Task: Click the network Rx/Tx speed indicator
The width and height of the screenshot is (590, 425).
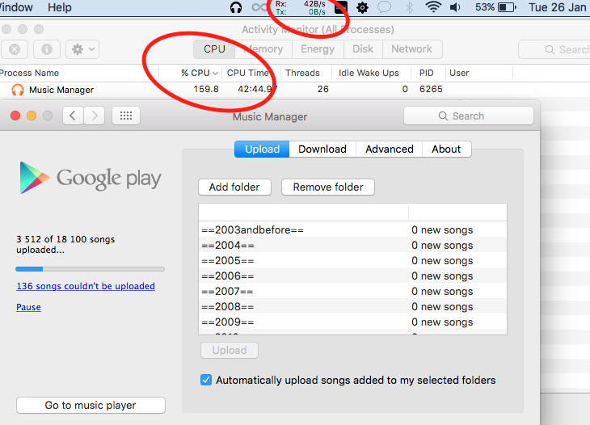Action: click(x=301, y=7)
